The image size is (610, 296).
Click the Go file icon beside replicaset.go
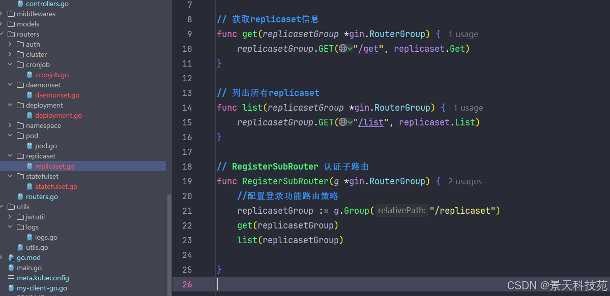click(x=30, y=166)
